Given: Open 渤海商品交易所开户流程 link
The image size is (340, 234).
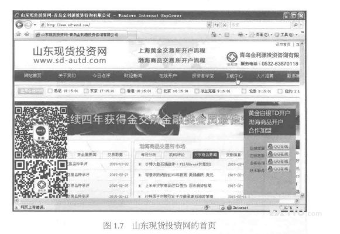Looking at the screenshot, I should coord(171,60).
